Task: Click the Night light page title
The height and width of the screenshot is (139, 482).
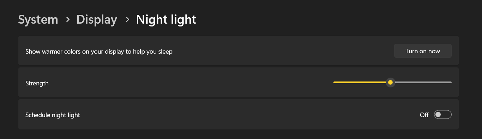Action: tap(166, 19)
